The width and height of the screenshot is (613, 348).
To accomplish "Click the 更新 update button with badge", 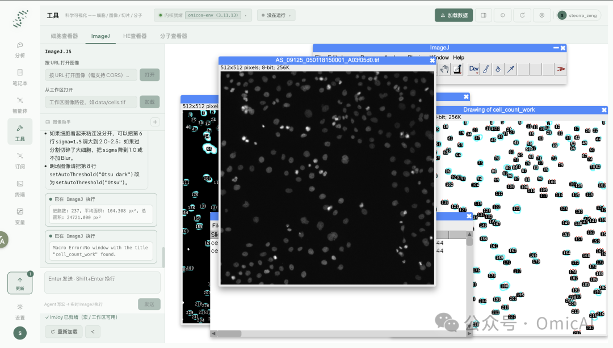I will tap(20, 283).
